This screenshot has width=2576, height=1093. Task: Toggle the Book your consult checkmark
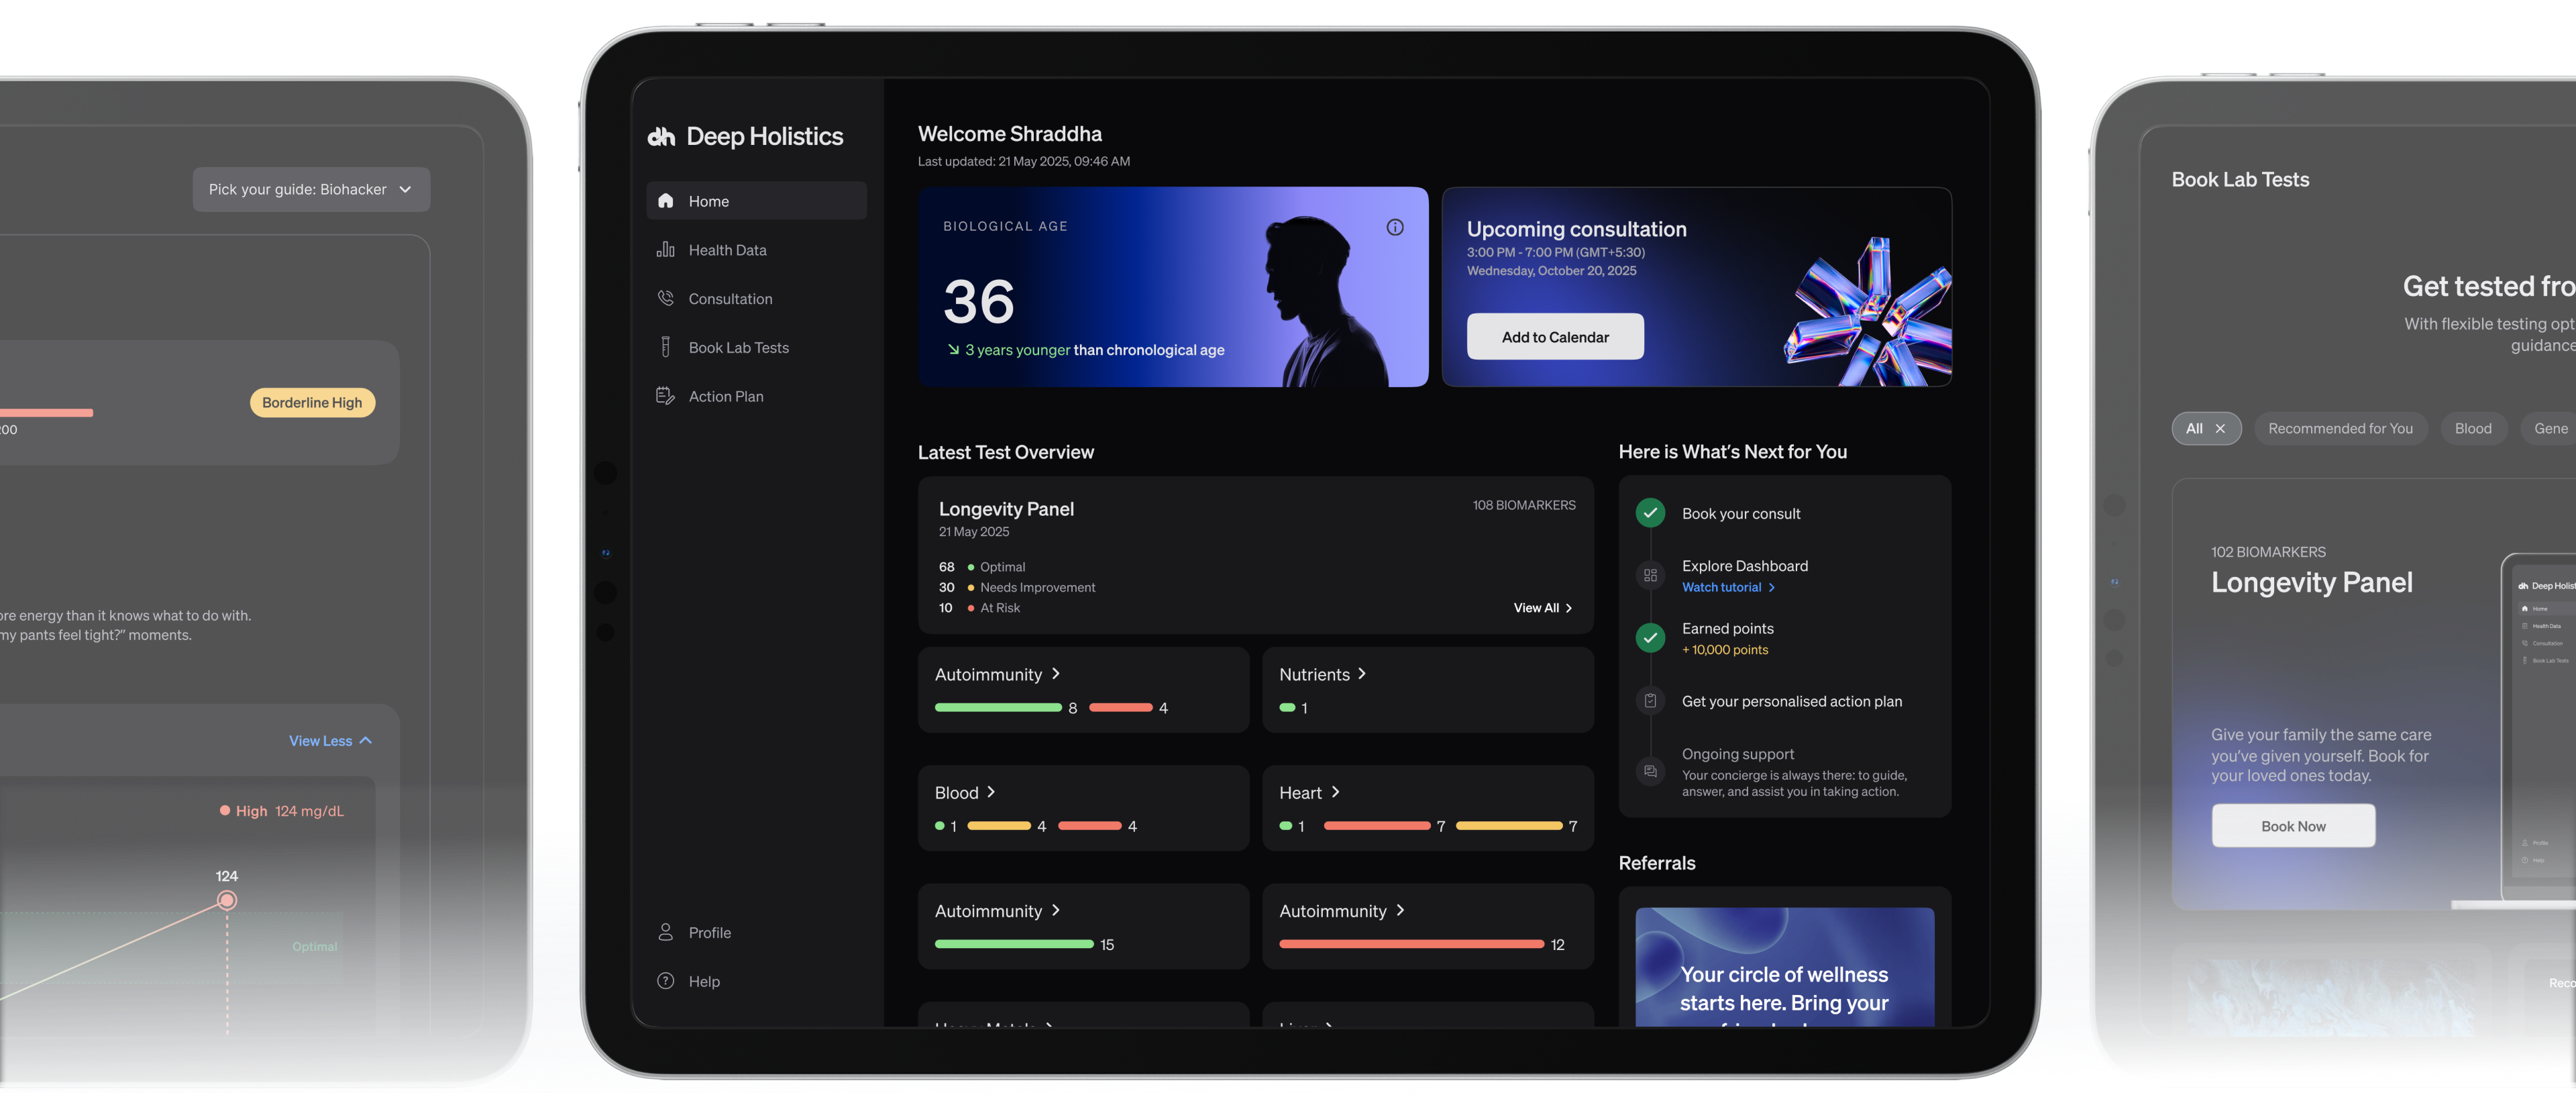[1650, 513]
